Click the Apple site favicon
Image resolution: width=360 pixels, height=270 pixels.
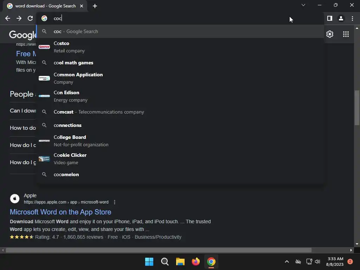pyautogui.click(x=15, y=199)
